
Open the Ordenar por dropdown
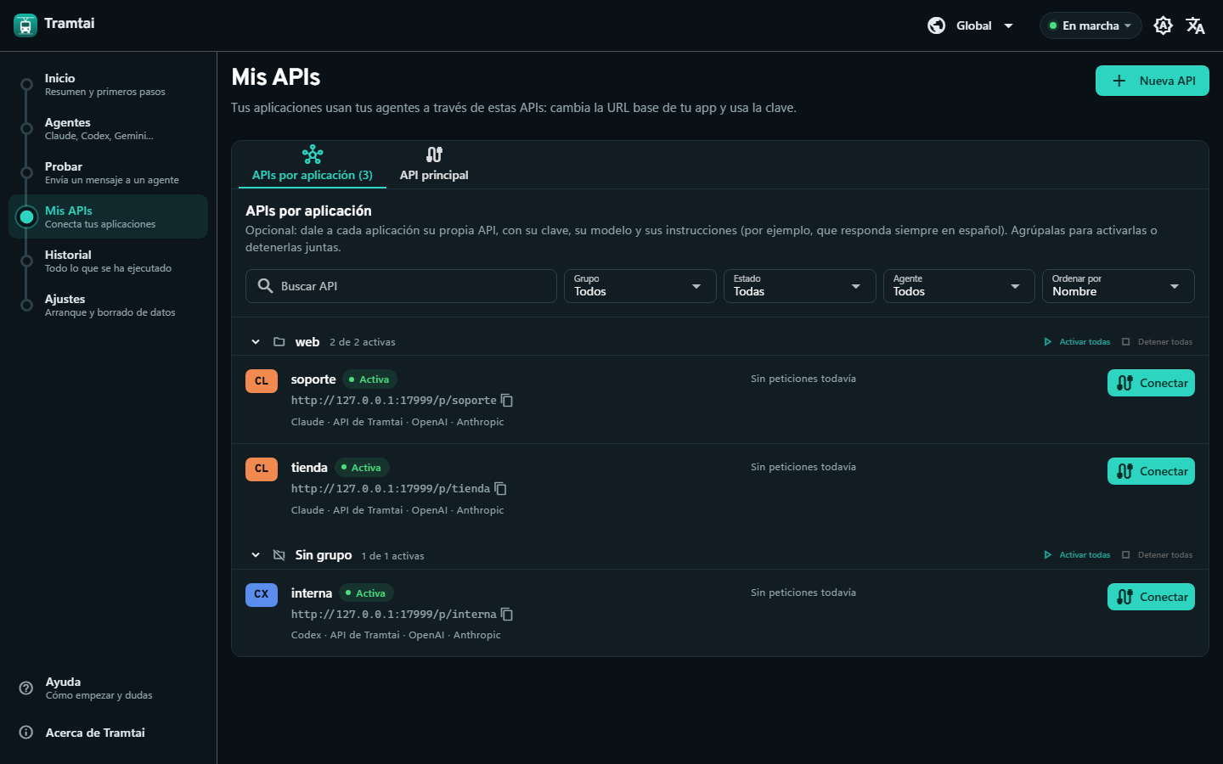click(1119, 286)
